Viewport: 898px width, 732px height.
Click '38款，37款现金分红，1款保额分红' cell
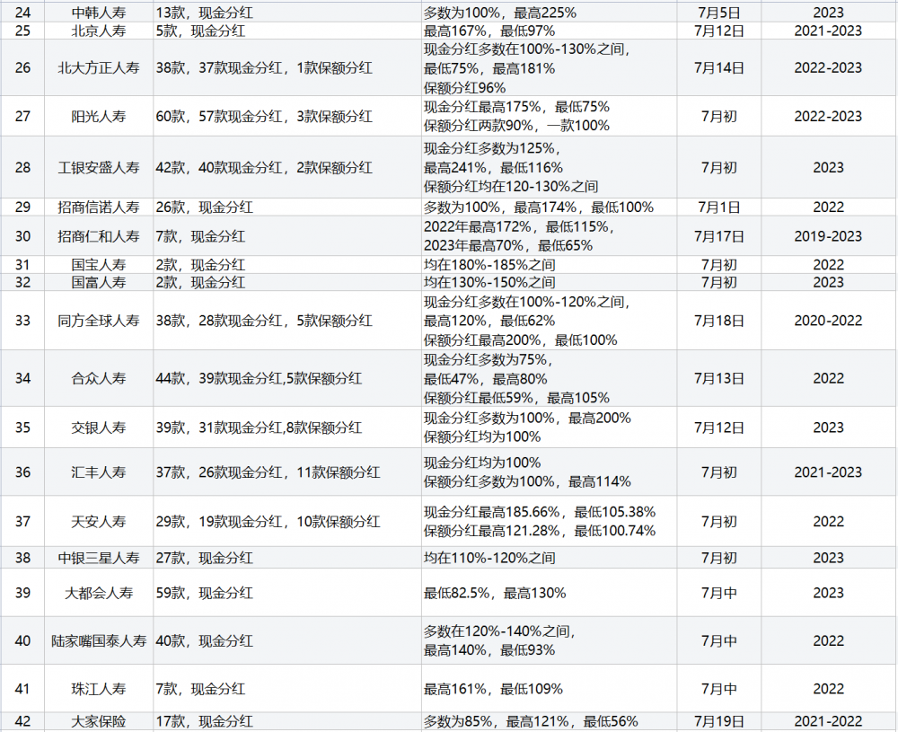[287, 67]
